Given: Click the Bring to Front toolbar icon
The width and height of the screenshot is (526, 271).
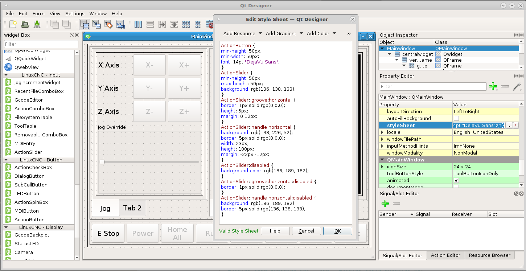Looking at the screenshot, I should pos(66,24).
